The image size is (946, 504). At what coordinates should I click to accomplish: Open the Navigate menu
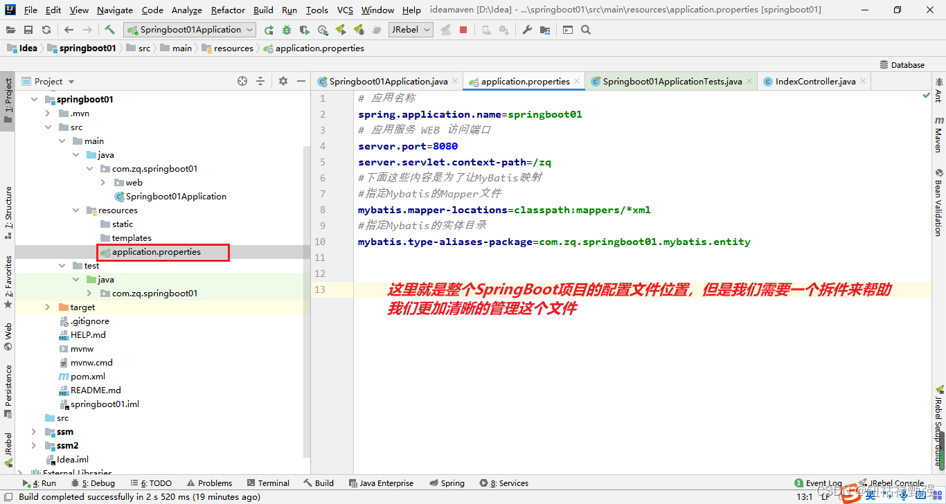[x=115, y=10]
